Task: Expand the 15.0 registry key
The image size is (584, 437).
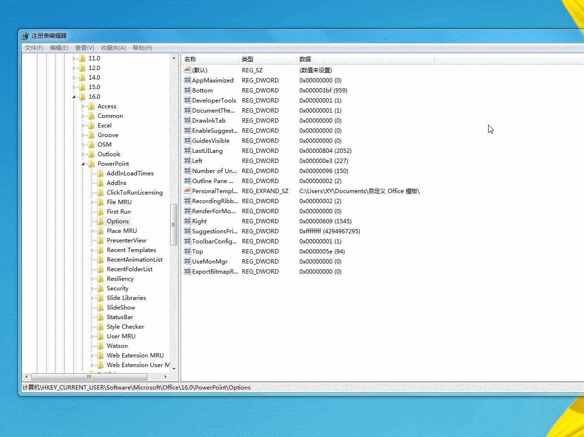Action: 74,87
